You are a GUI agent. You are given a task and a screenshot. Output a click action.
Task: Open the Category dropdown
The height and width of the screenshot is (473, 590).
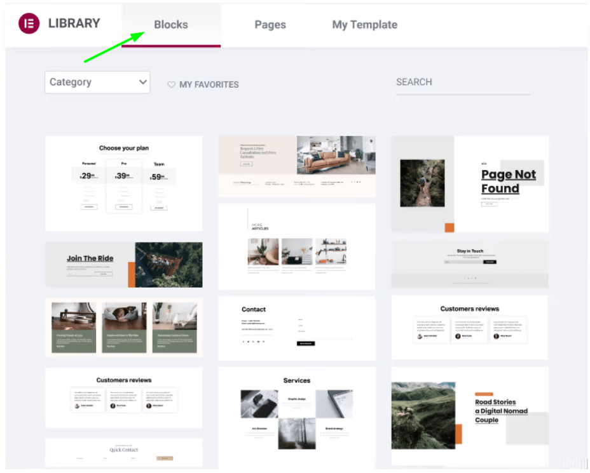[97, 82]
